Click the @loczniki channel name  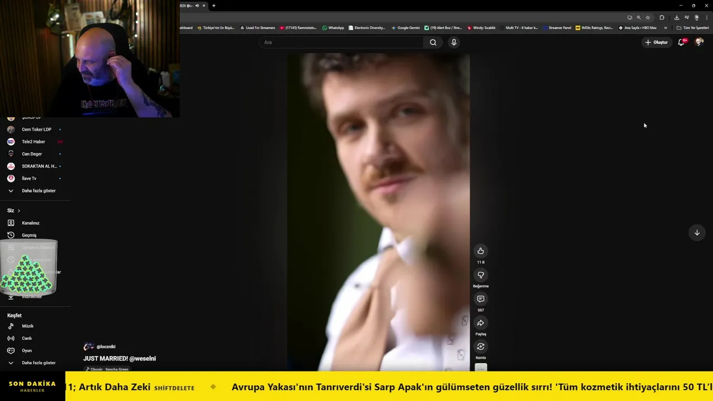[x=106, y=346]
